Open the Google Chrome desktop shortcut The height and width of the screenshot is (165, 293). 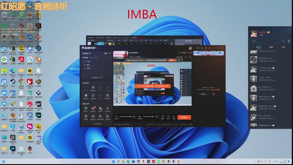(21, 83)
